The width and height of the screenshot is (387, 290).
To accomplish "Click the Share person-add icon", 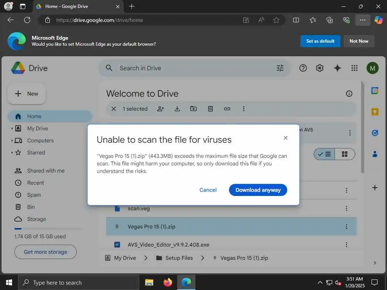I will tap(161, 109).
